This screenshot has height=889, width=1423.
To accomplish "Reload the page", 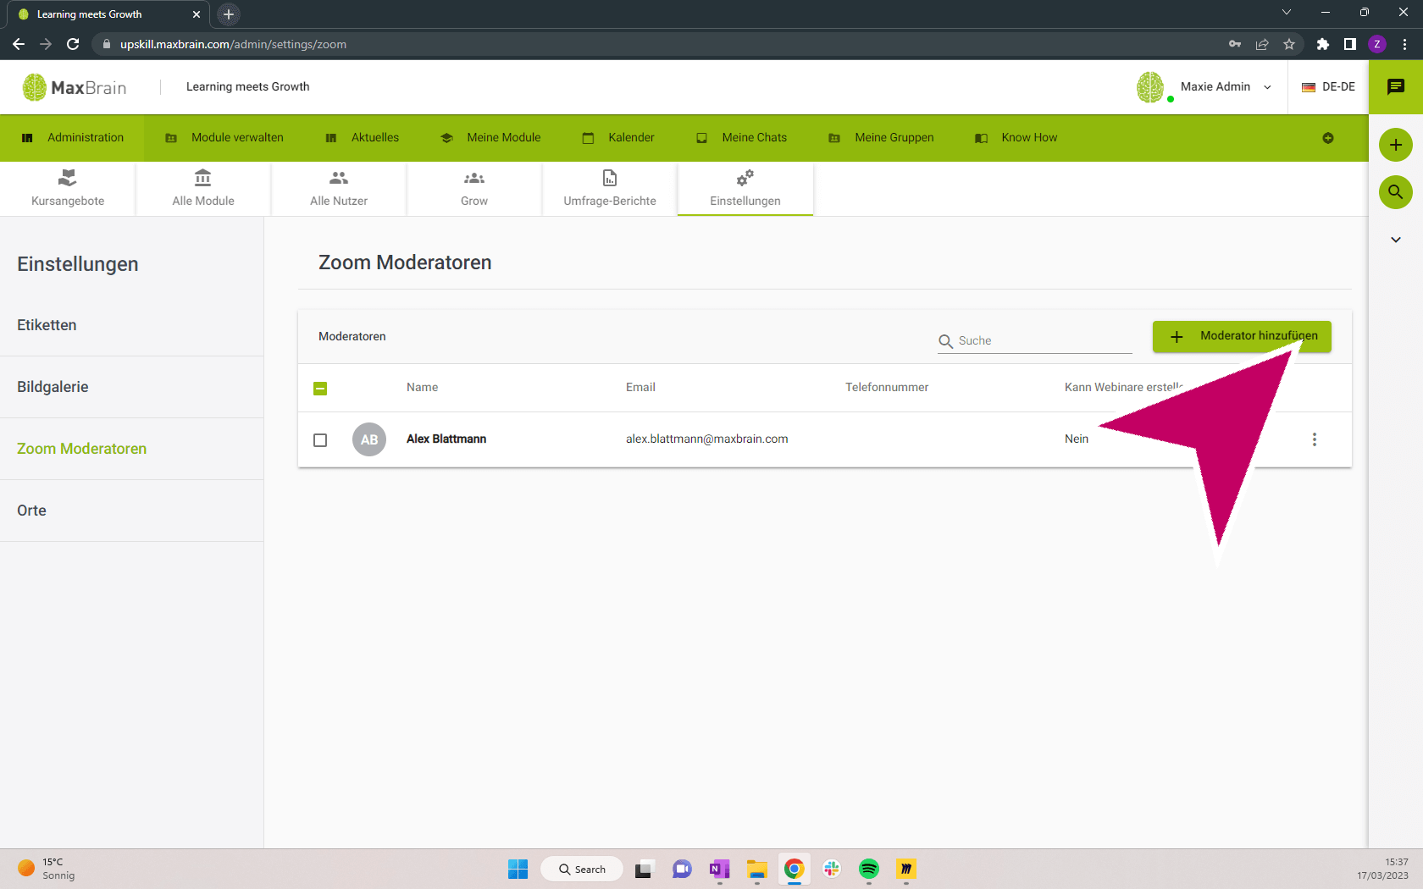I will coord(73,44).
